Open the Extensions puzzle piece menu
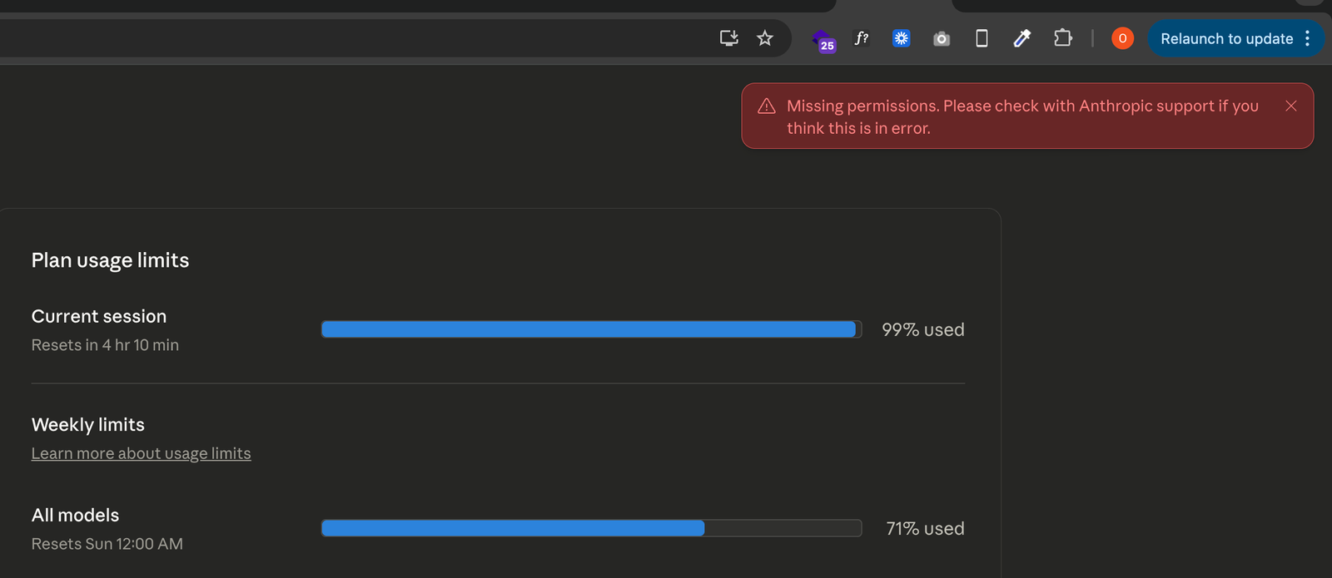Viewport: 1332px width, 578px height. 1062,38
